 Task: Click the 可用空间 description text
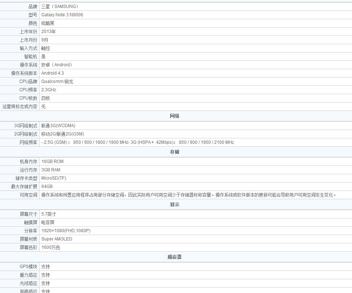pyautogui.click(x=189, y=195)
